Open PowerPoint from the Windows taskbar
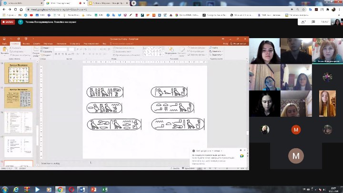This screenshot has width=343, height=193. [94, 189]
